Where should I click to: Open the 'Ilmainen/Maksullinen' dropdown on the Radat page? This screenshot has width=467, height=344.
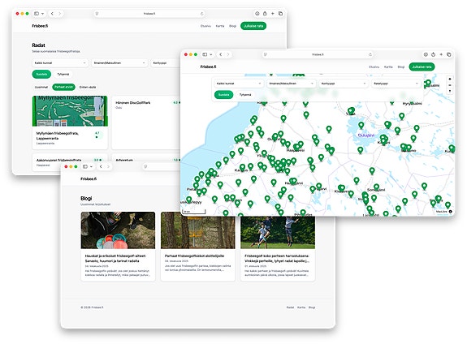click(119, 62)
